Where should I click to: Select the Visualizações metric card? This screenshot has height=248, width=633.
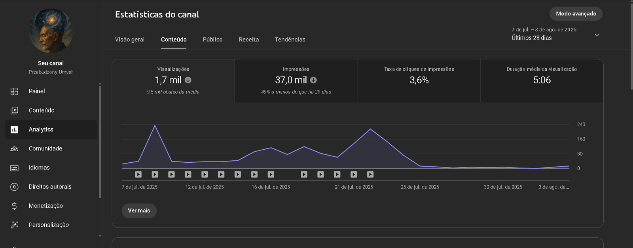click(x=173, y=81)
